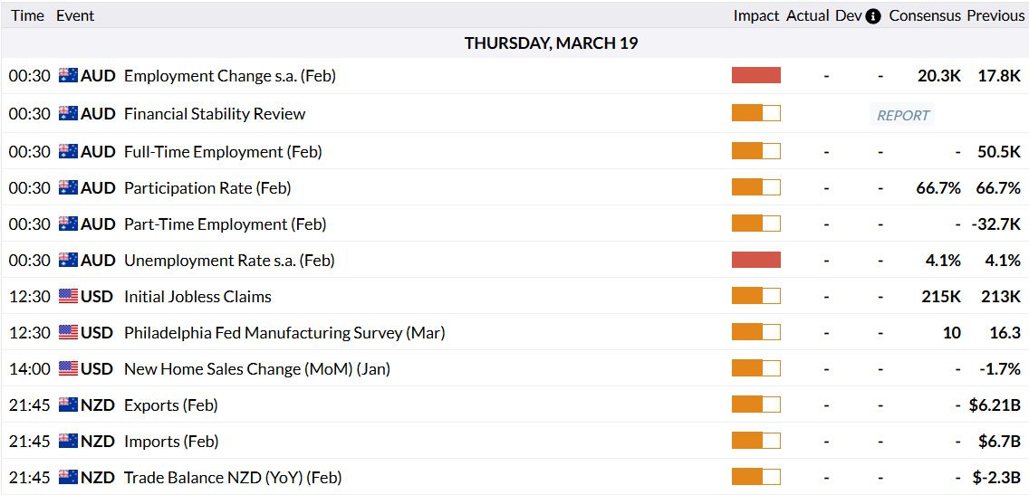Click the Previous column header

click(x=995, y=16)
